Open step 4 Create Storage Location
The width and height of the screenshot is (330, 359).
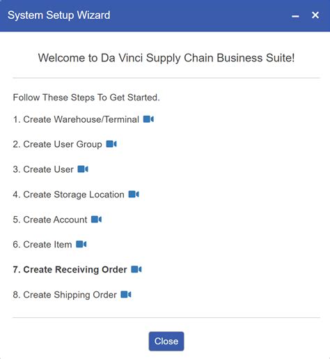(x=68, y=194)
